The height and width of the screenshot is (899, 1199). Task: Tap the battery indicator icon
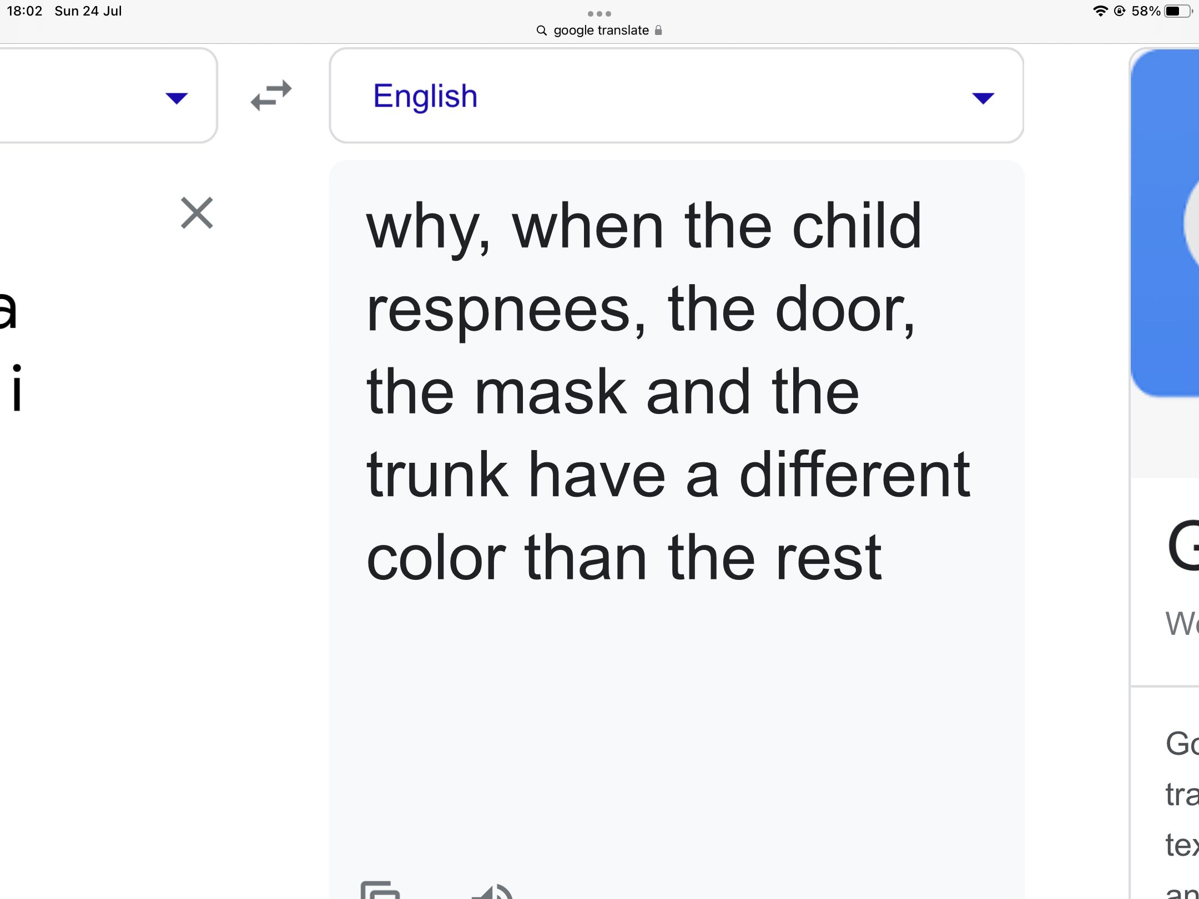(x=1178, y=11)
